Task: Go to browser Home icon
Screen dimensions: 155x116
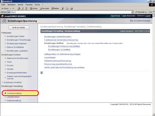Action: [26, 8]
